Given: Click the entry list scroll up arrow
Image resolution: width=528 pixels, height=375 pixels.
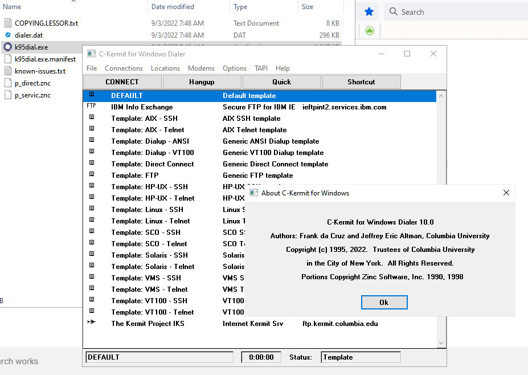Looking at the screenshot, I should pos(441,96).
